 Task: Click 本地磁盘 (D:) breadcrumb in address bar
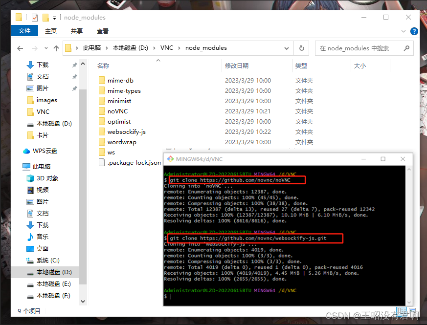131,48
